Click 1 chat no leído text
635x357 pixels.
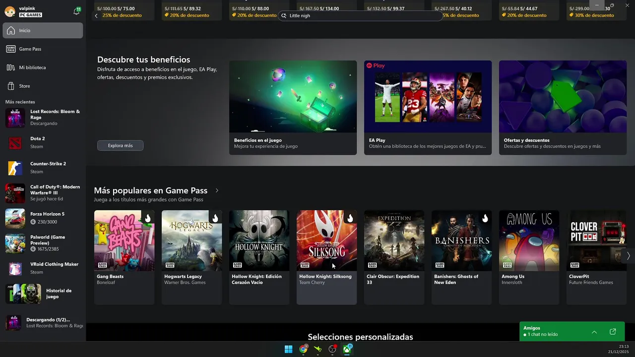[543, 335]
